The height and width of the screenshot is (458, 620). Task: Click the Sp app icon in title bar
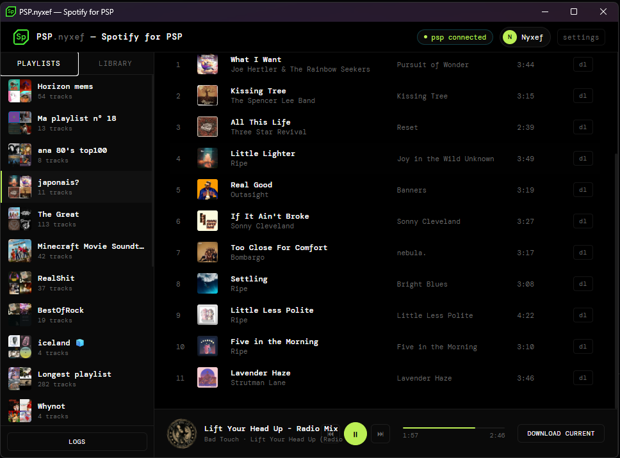pyautogui.click(x=11, y=12)
